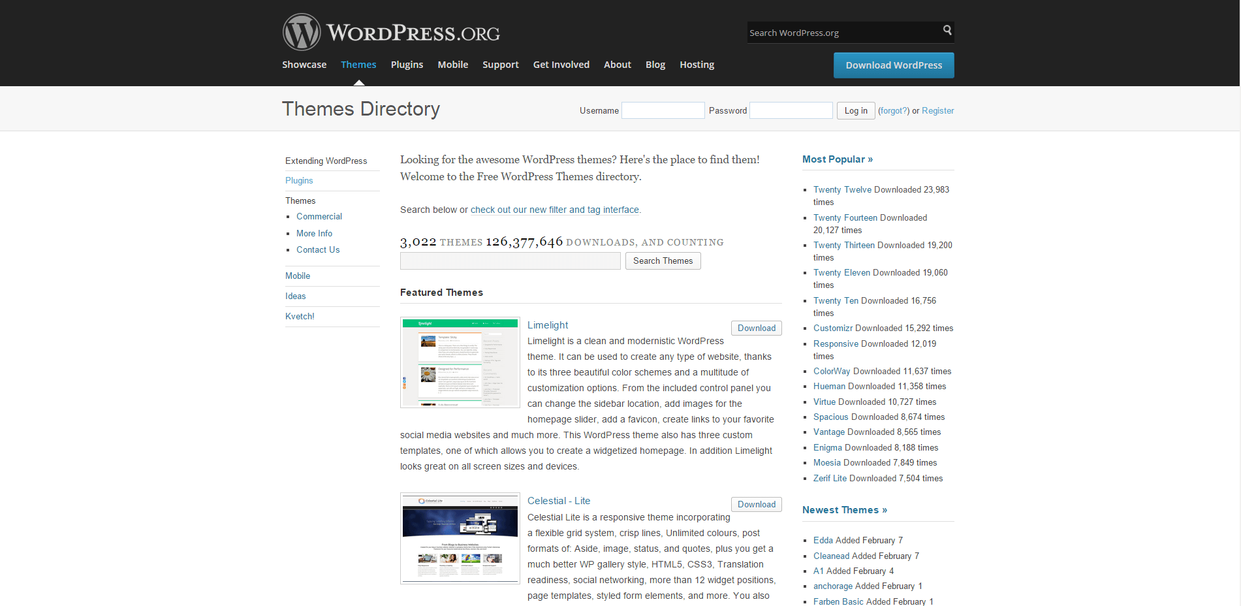
Task: Open the More Info sidebar link
Action: pos(314,234)
